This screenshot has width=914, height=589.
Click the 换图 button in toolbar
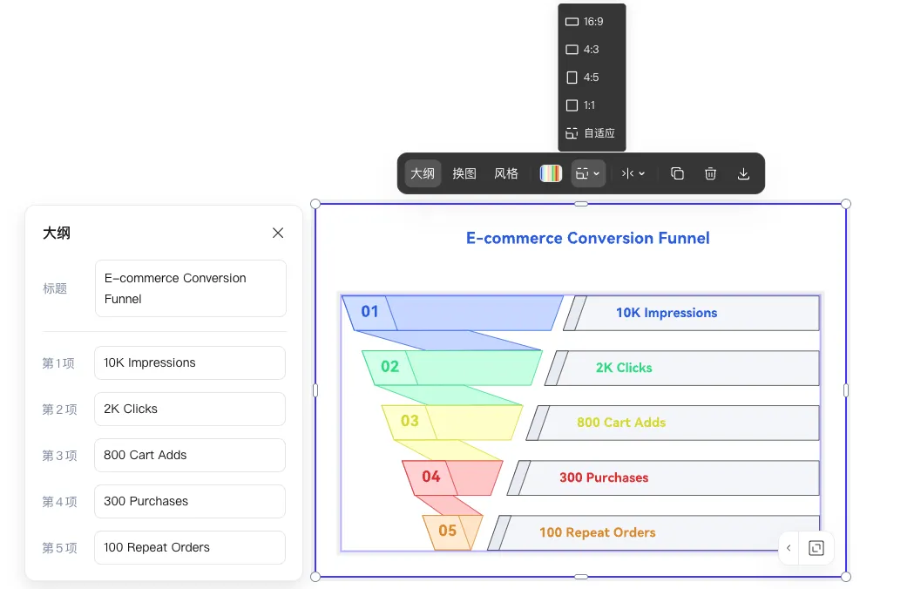[464, 173]
